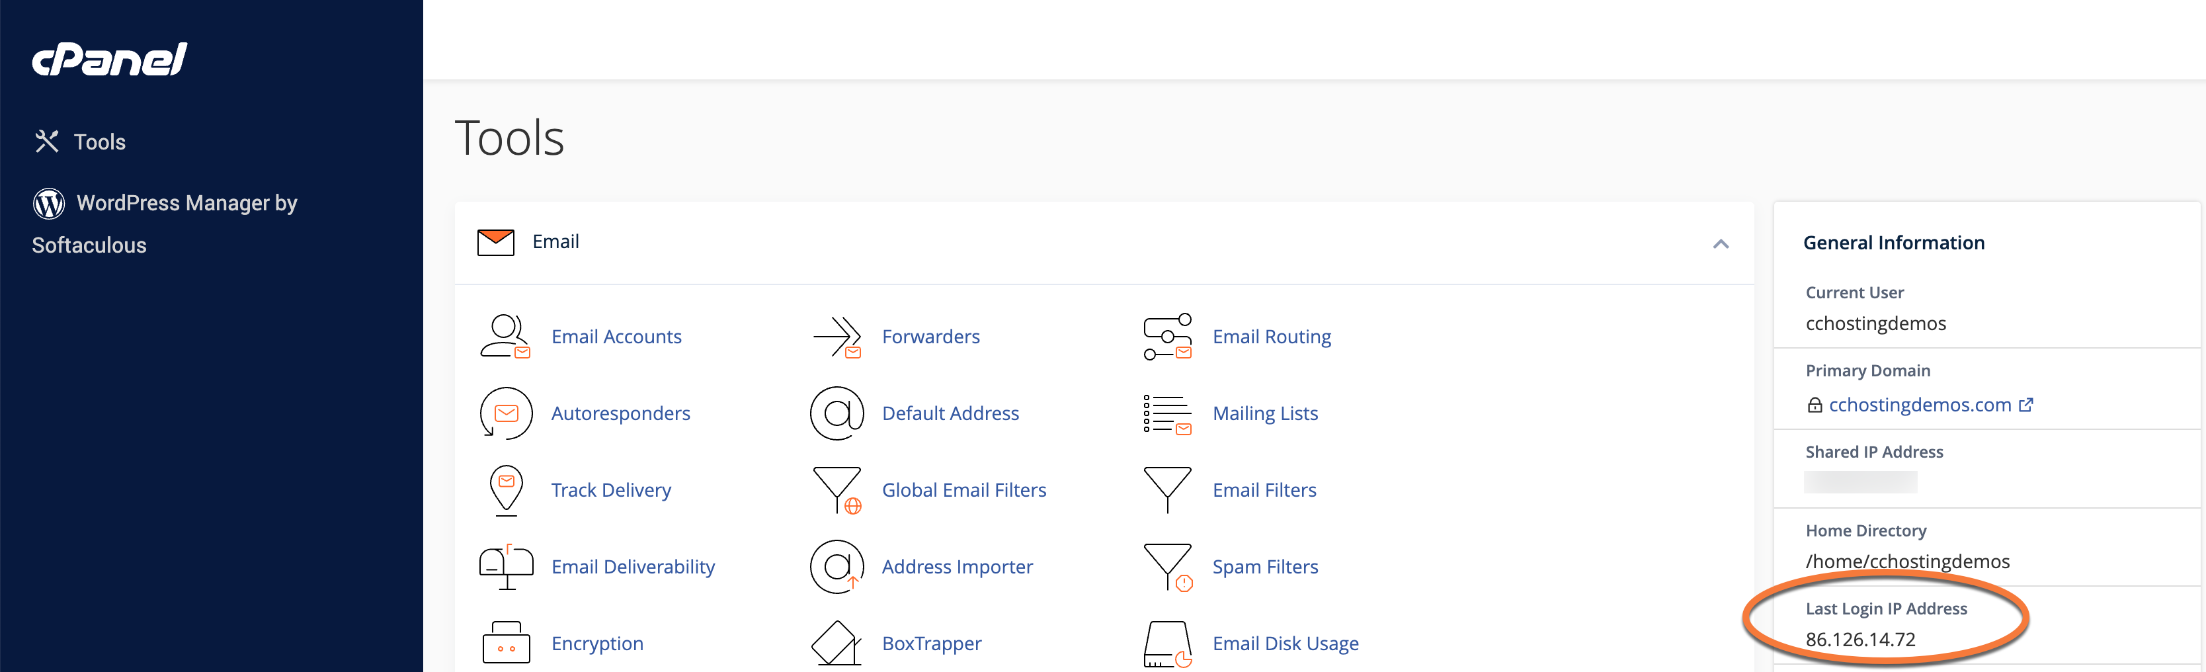The width and height of the screenshot is (2206, 672).
Task: Click the Encryption link
Action: (597, 644)
